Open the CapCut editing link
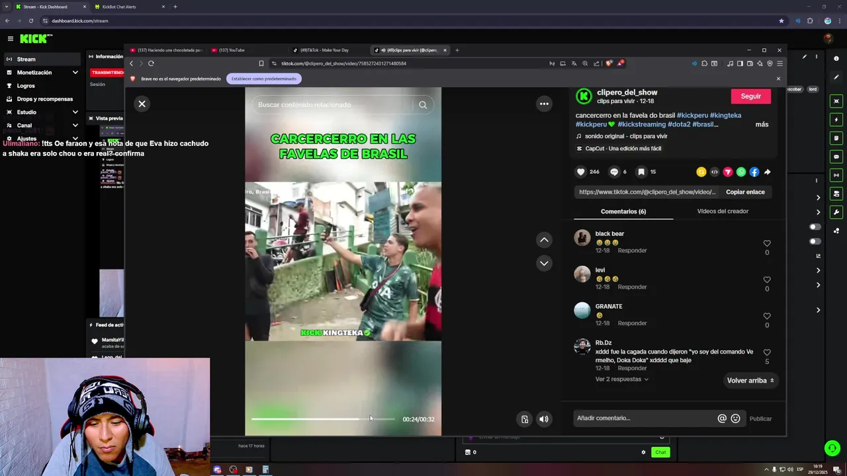Image resolution: width=847 pixels, height=476 pixels. (619, 149)
